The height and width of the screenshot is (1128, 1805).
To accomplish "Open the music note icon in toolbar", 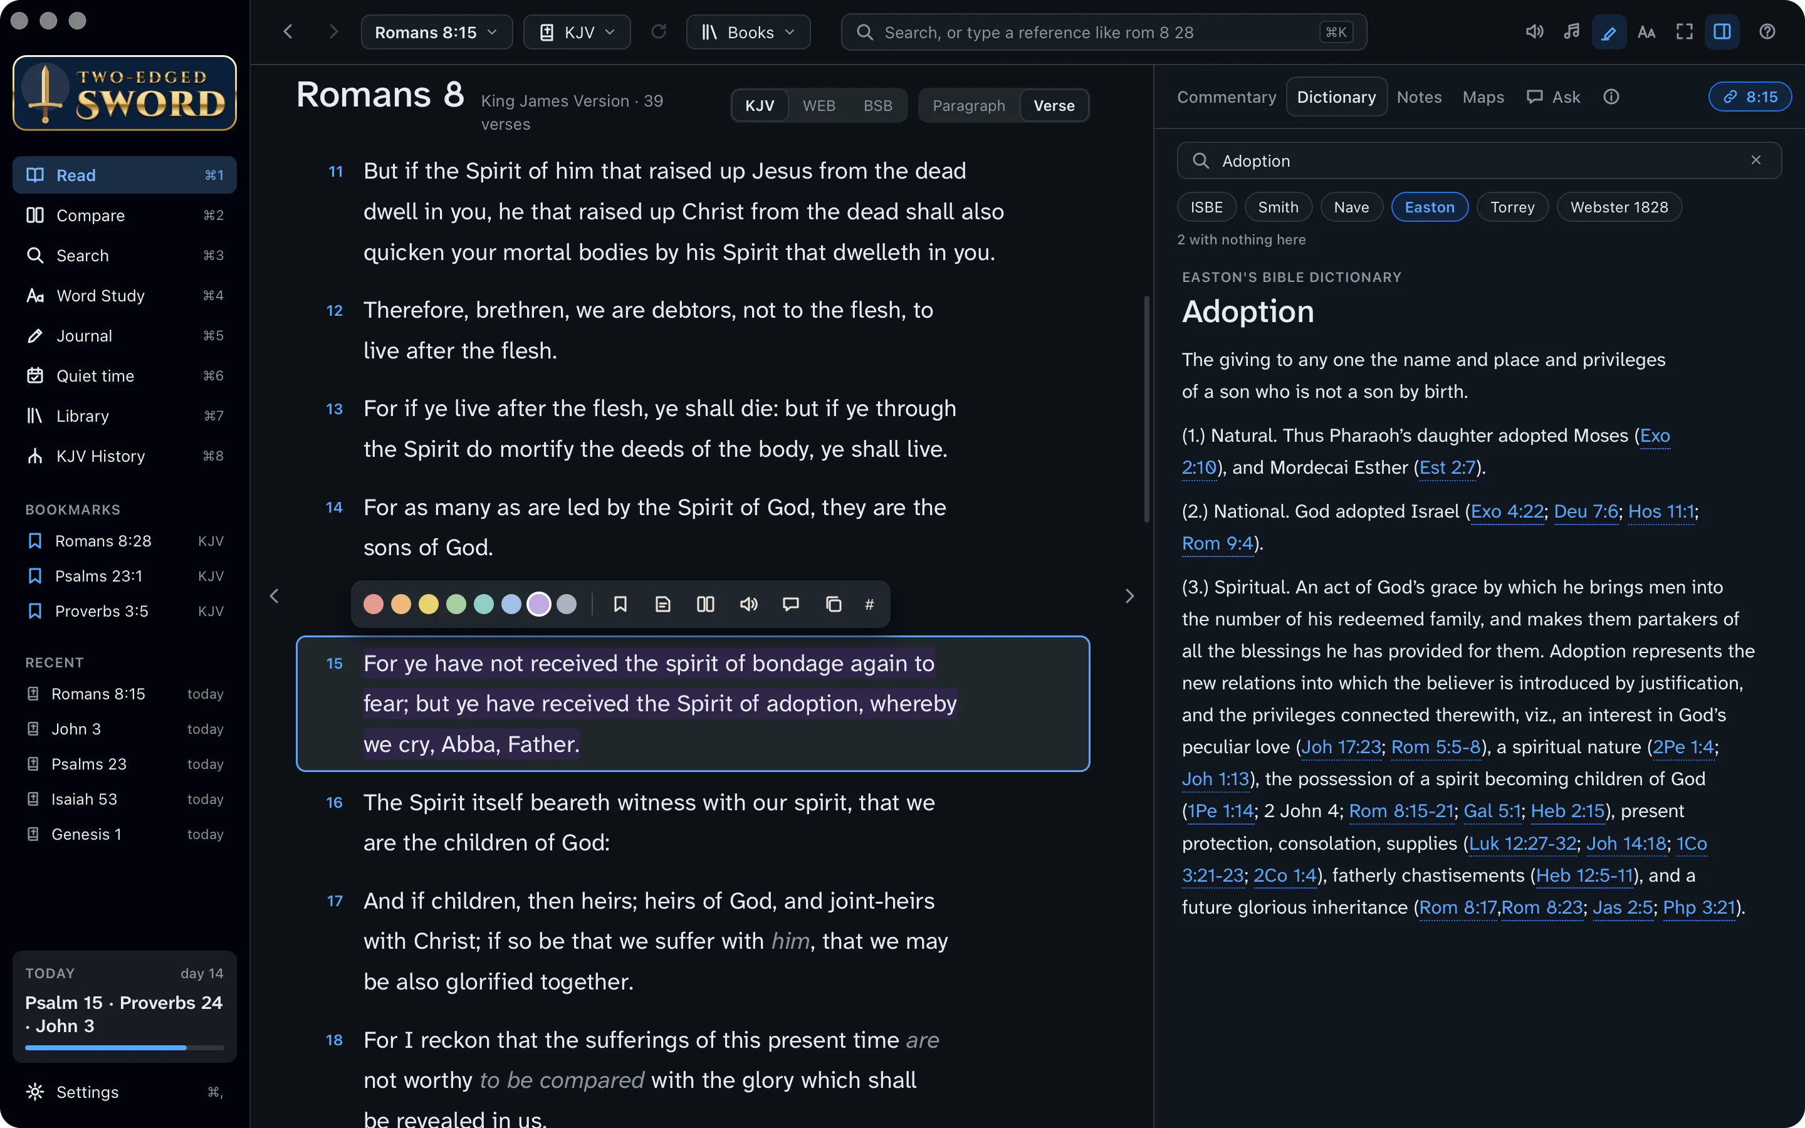I will pos(1572,32).
